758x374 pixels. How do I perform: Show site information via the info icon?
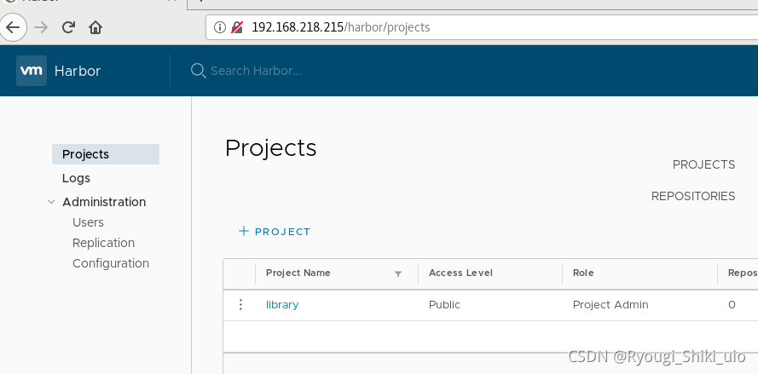[219, 27]
